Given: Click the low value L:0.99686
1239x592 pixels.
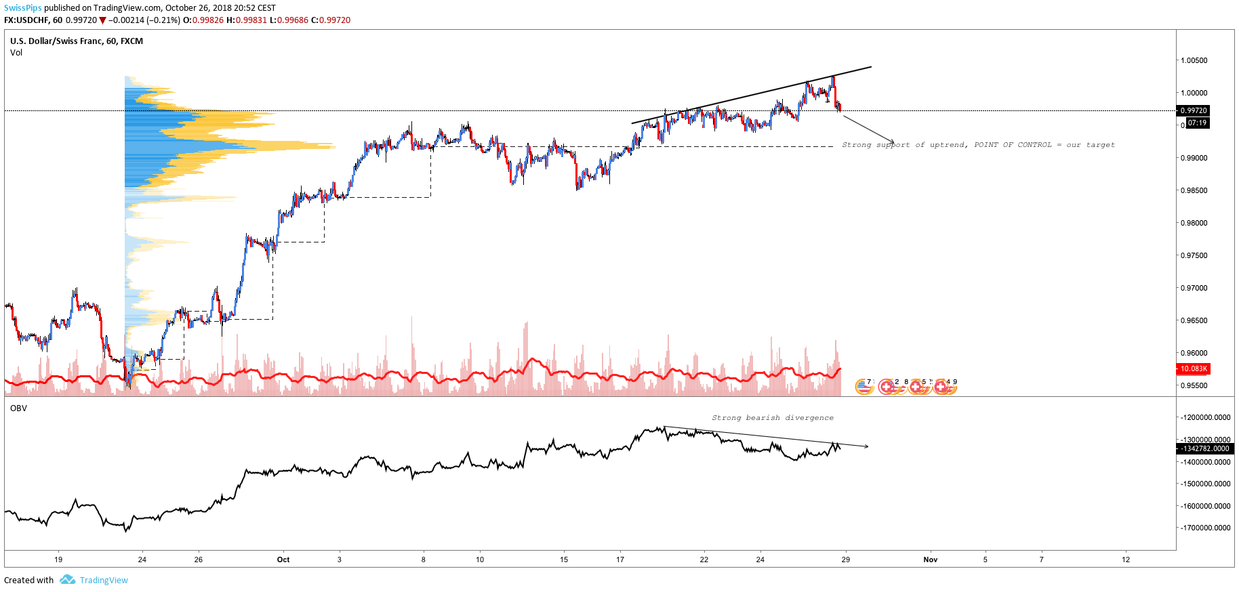Looking at the screenshot, I should [x=289, y=20].
